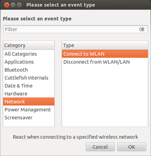Choose the Disconnect from WLAN/LAN type
Screen dimensions: 151x156
tap(105, 62)
